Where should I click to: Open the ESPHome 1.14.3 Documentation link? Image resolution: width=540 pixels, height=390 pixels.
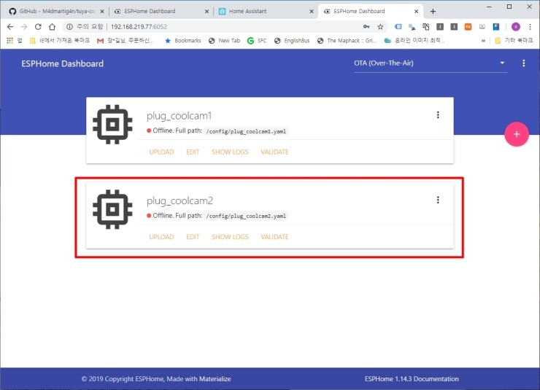(412, 378)
